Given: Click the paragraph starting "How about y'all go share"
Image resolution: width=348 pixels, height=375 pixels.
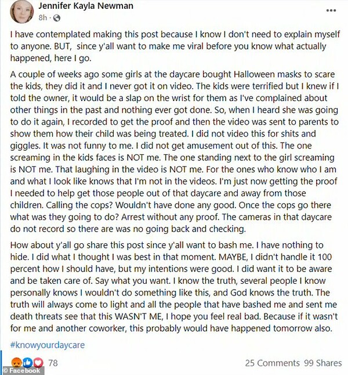Looking at the screenshot, I should tap(174, 287).
